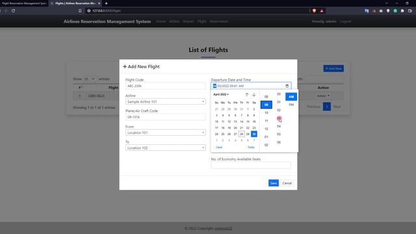Viewport: 416px width, 234px height.
Task: Click the translate extension icon
Action: click(x=367, y=11)
